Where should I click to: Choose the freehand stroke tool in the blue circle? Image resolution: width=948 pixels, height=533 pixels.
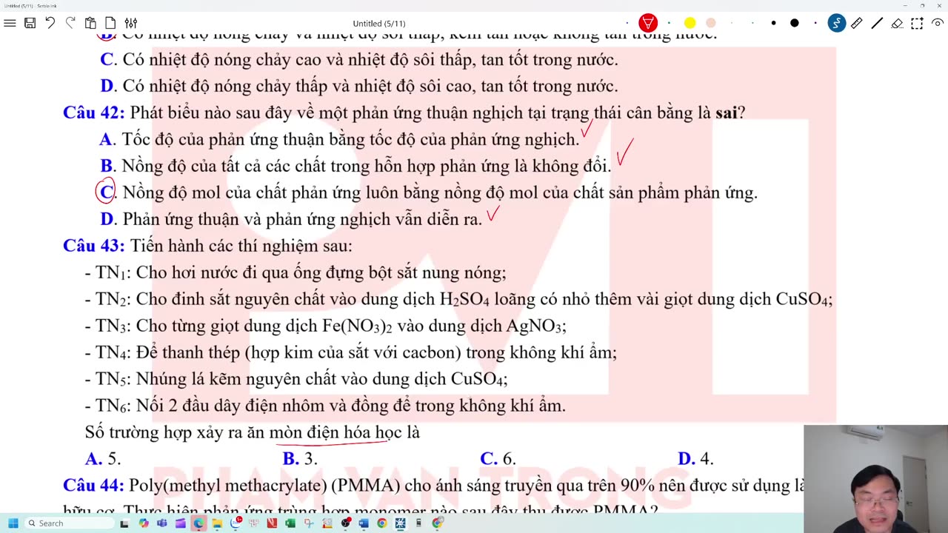point(836,23)
